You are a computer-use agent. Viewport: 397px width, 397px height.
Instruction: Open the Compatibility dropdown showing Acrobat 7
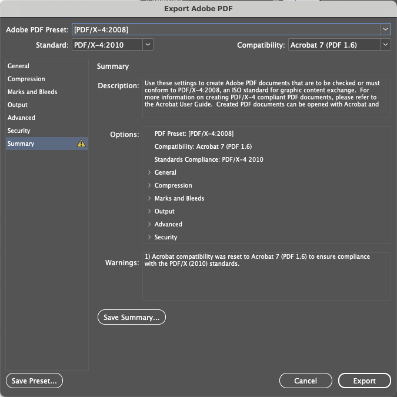point(339,45)
